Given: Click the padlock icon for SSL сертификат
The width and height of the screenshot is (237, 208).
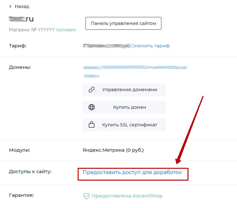Looking at the screenshot, I should coord(92,125).
